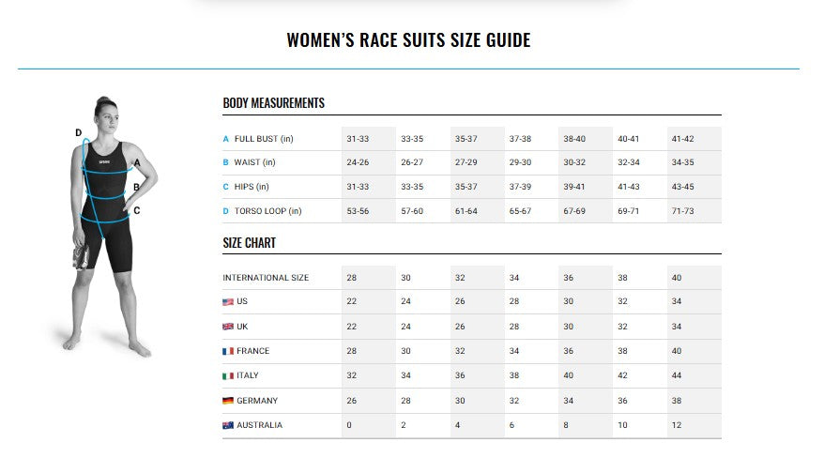Select the Size Chart heading
The image size is (824, 458).
click(x=249, y=243)
